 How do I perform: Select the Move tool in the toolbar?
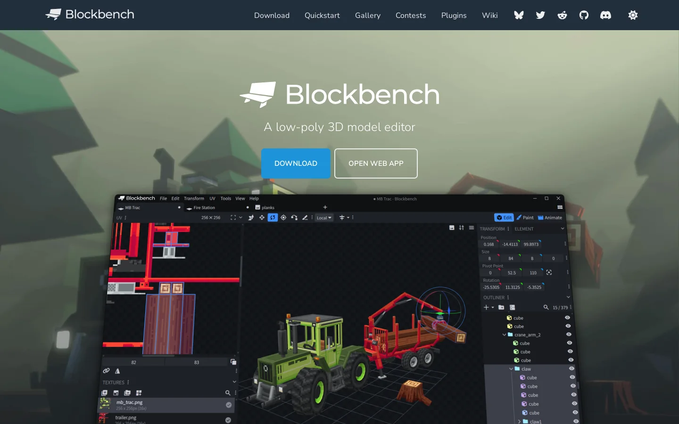262,218
